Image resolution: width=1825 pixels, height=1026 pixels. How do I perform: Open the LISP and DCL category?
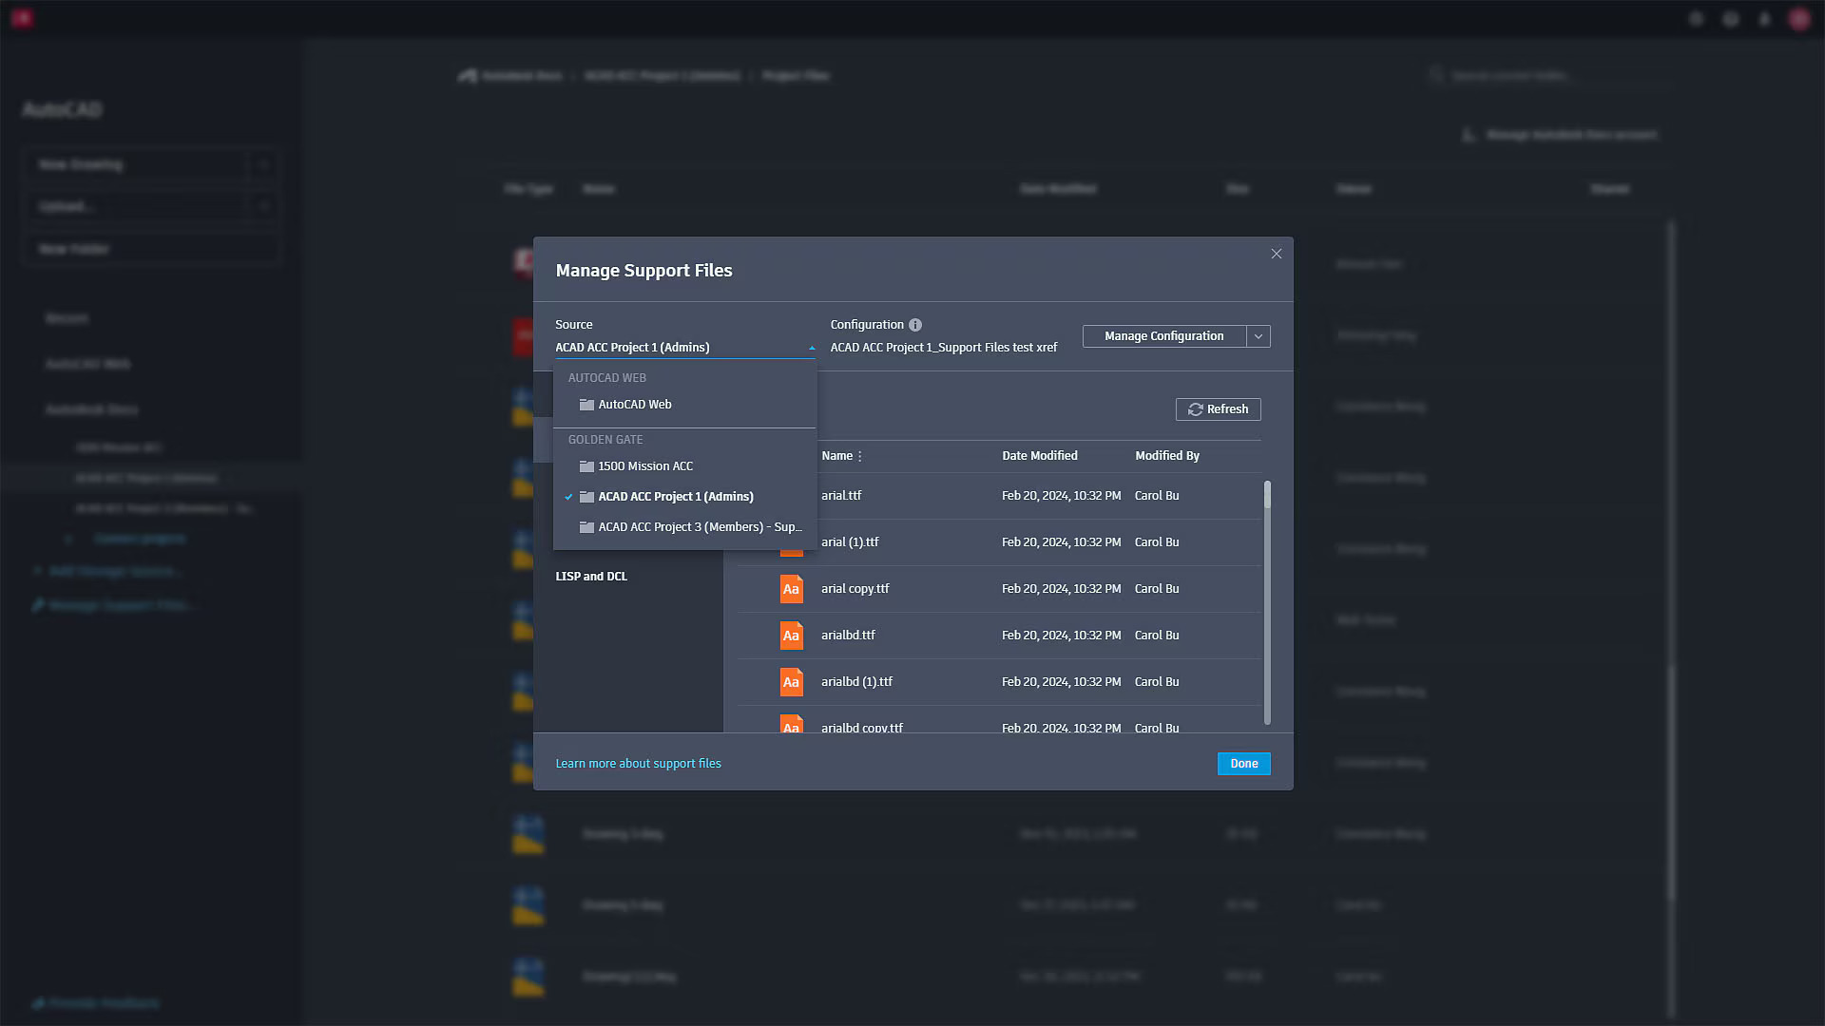[x=591, y=577]
